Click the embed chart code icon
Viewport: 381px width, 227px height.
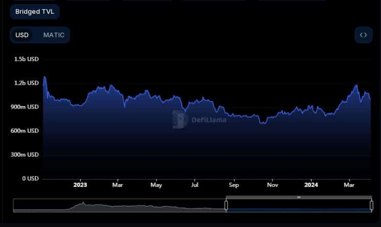click(363, 35)
